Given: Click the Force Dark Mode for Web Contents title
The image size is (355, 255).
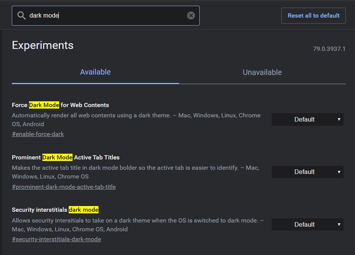Looking at the screenshot, I should 60,105.
